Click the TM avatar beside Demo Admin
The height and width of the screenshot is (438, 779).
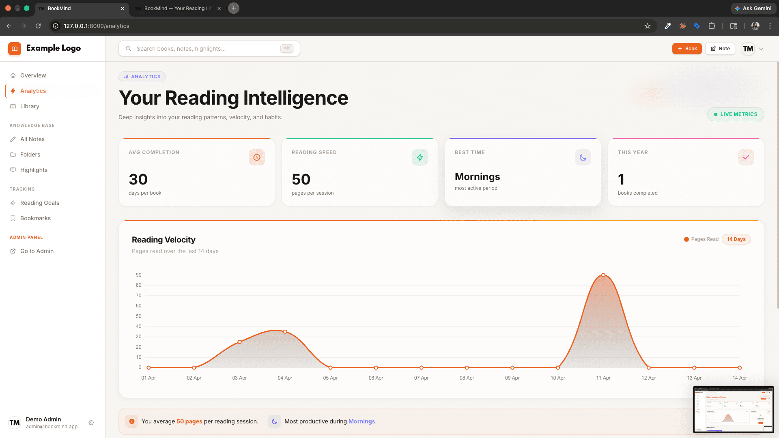tap(15, 423)
